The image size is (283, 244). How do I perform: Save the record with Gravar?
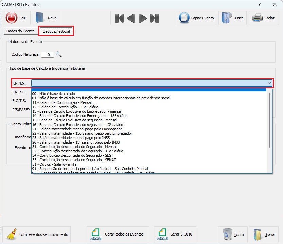pyautogui.click(x=264, y=234)
